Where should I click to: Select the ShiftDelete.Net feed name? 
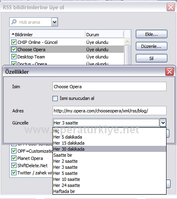pyautogui.click(x=32, y=166)
